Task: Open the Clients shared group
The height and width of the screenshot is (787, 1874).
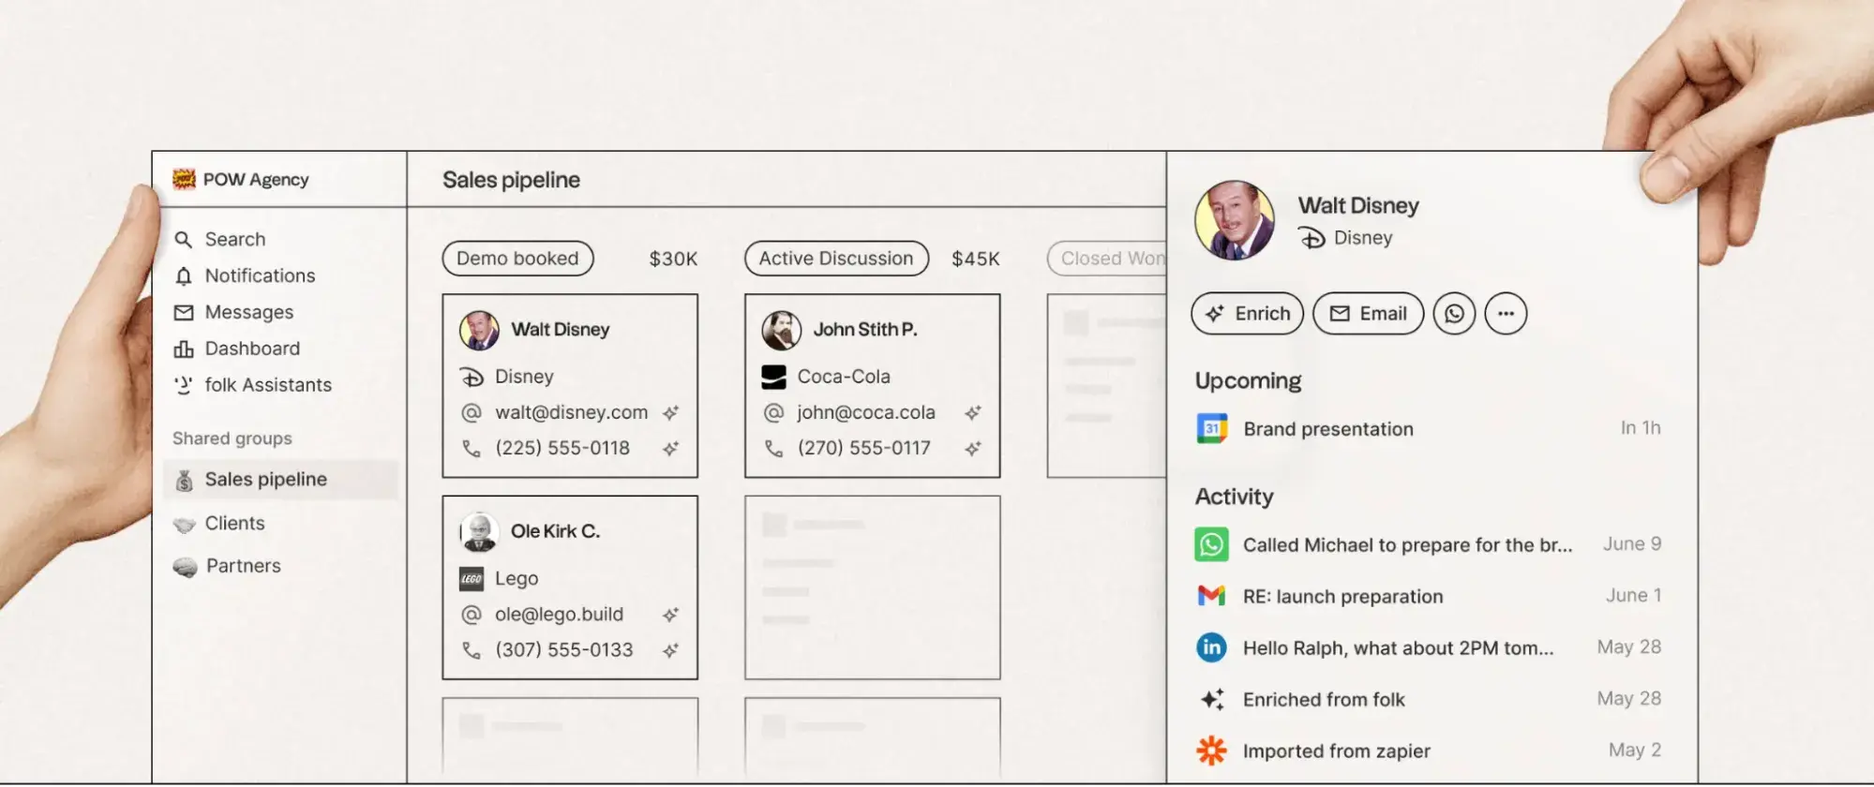Action: point(219,523)
